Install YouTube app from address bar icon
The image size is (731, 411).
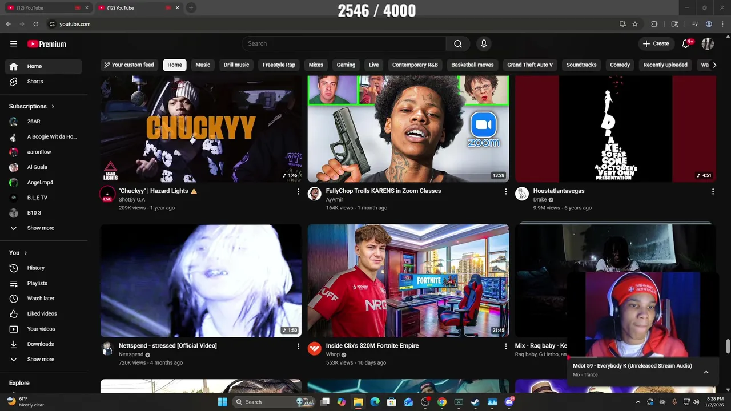click(622, 24)
